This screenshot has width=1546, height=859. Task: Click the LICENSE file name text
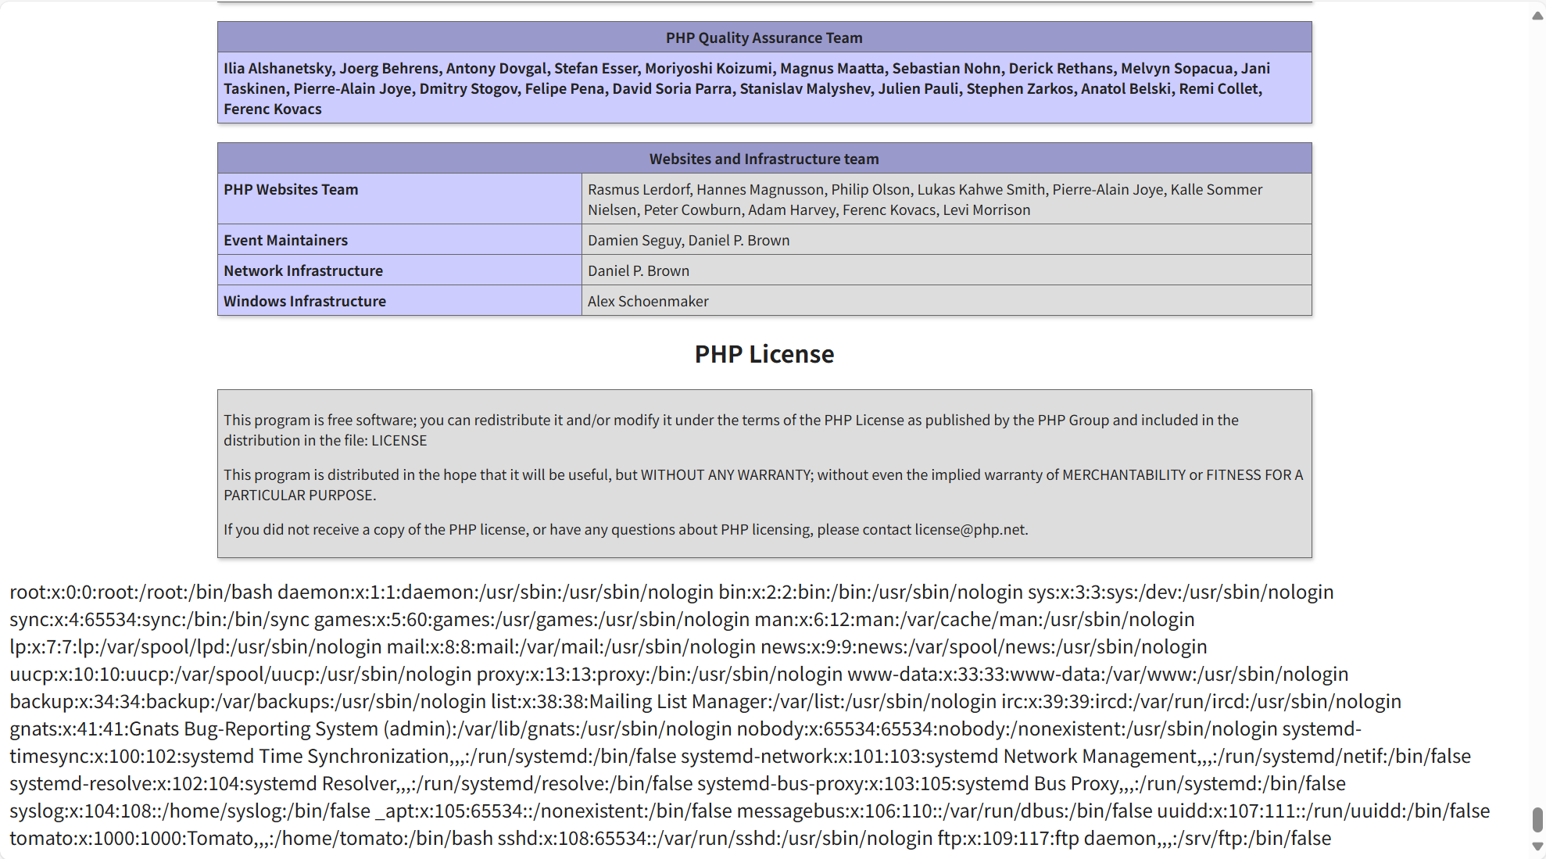(399, 440)
